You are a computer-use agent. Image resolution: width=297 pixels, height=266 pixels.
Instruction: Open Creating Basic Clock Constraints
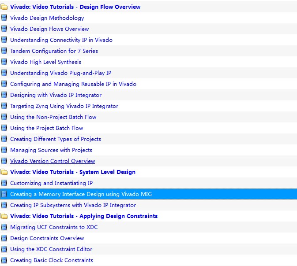[x=52, y=260]
